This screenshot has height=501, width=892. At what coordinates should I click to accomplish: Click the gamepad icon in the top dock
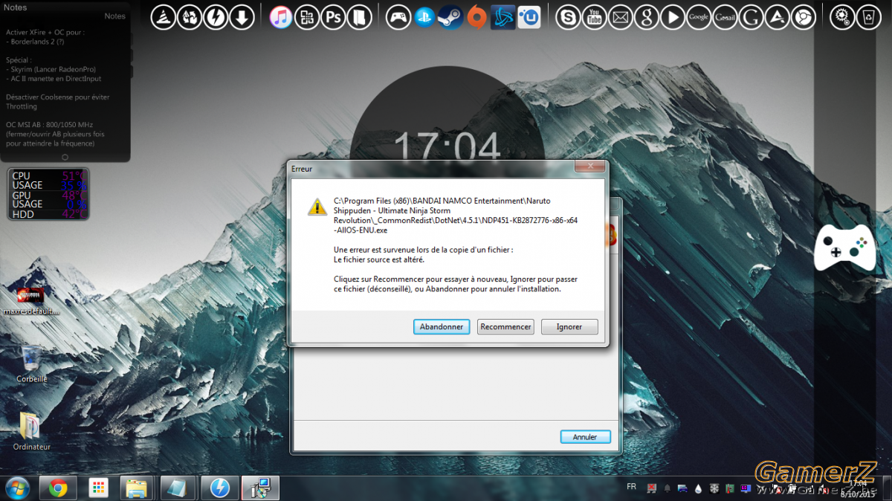399,17
